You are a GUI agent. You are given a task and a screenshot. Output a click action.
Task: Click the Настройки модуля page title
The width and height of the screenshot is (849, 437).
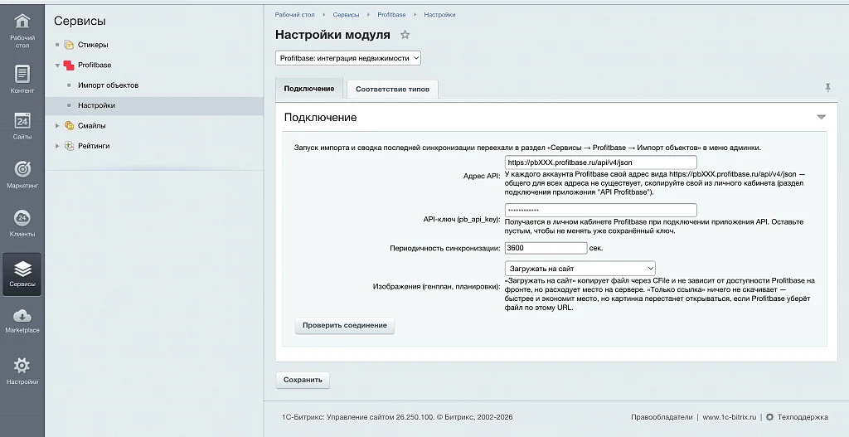coord(332,35)
